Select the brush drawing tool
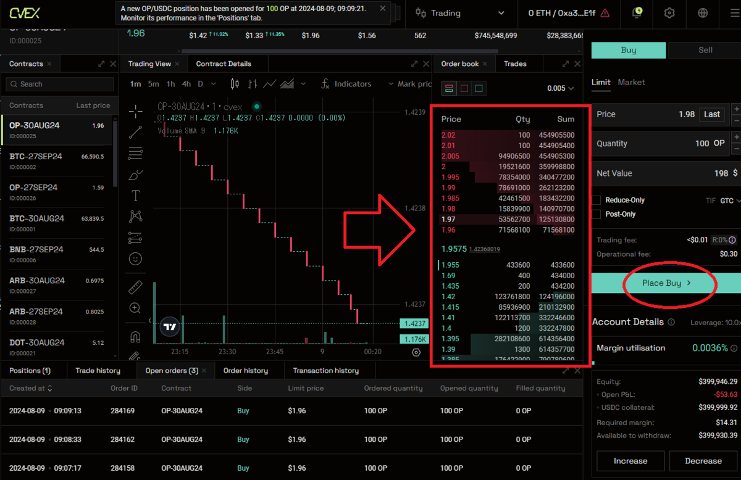 point(135,175)
